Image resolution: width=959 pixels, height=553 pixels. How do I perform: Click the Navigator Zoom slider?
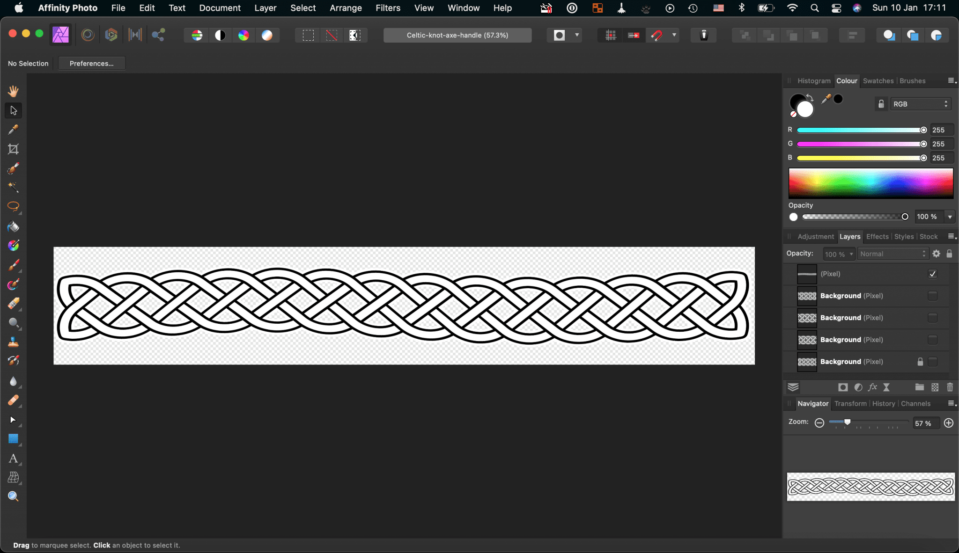pyautogui.click(x=868, y=422)
